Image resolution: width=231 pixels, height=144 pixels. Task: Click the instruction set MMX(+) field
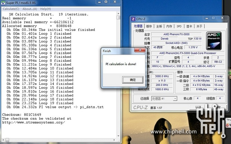pyautogui.click(x=188, y=66)
